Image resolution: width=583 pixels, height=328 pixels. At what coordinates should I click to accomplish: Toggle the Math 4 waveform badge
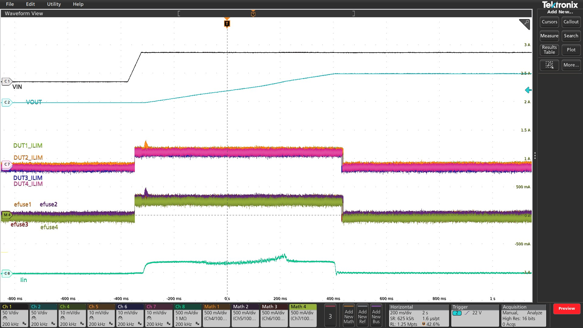tap(302, 315)
